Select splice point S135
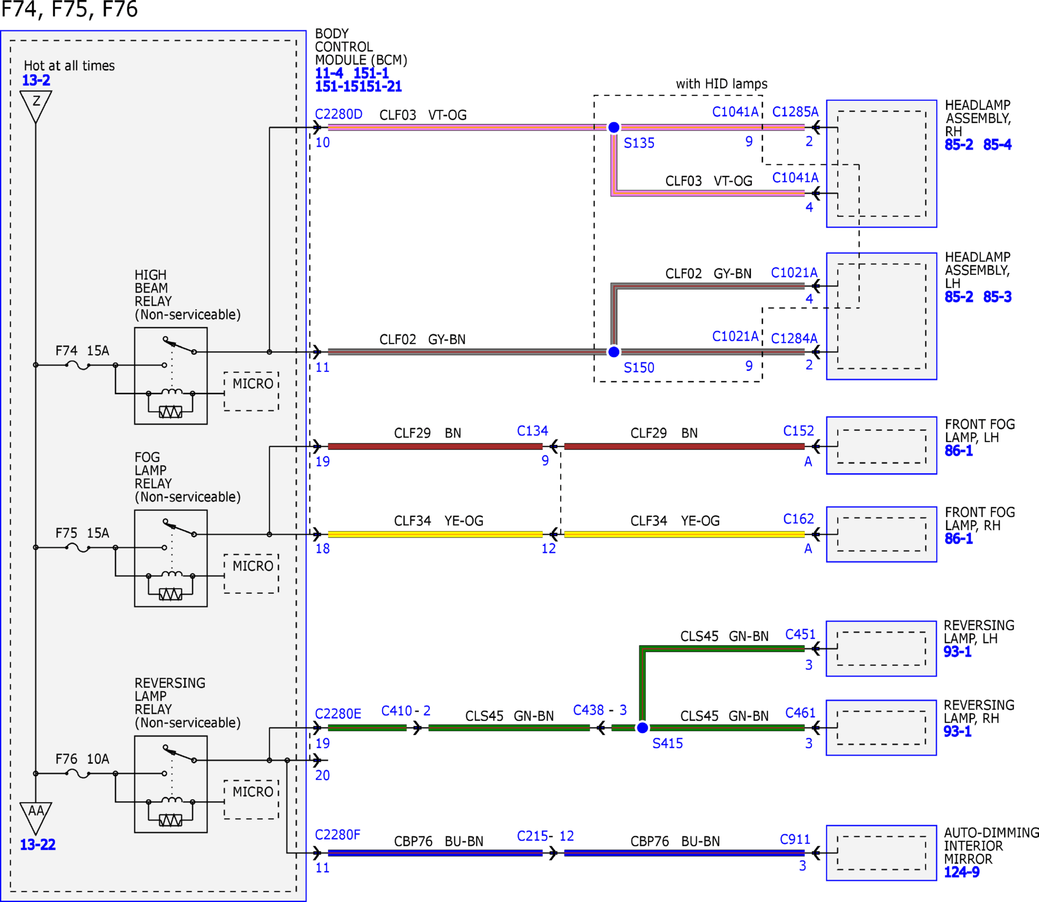 (x=614, y=127)
